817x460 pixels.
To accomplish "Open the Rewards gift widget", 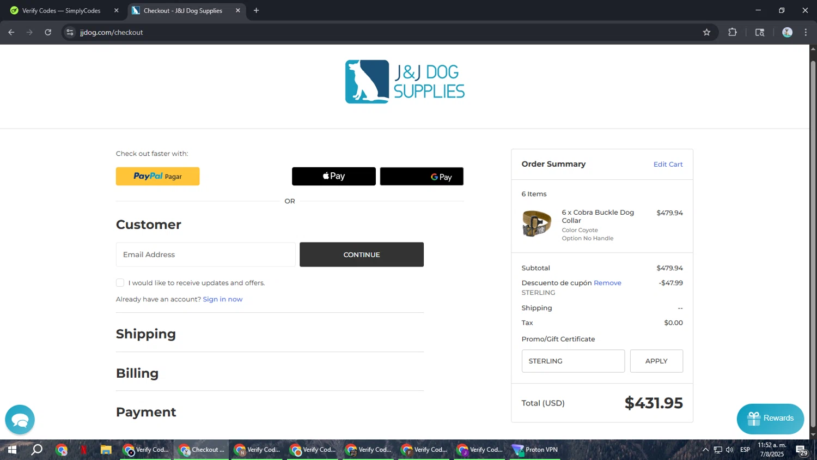I will (770, 419).
